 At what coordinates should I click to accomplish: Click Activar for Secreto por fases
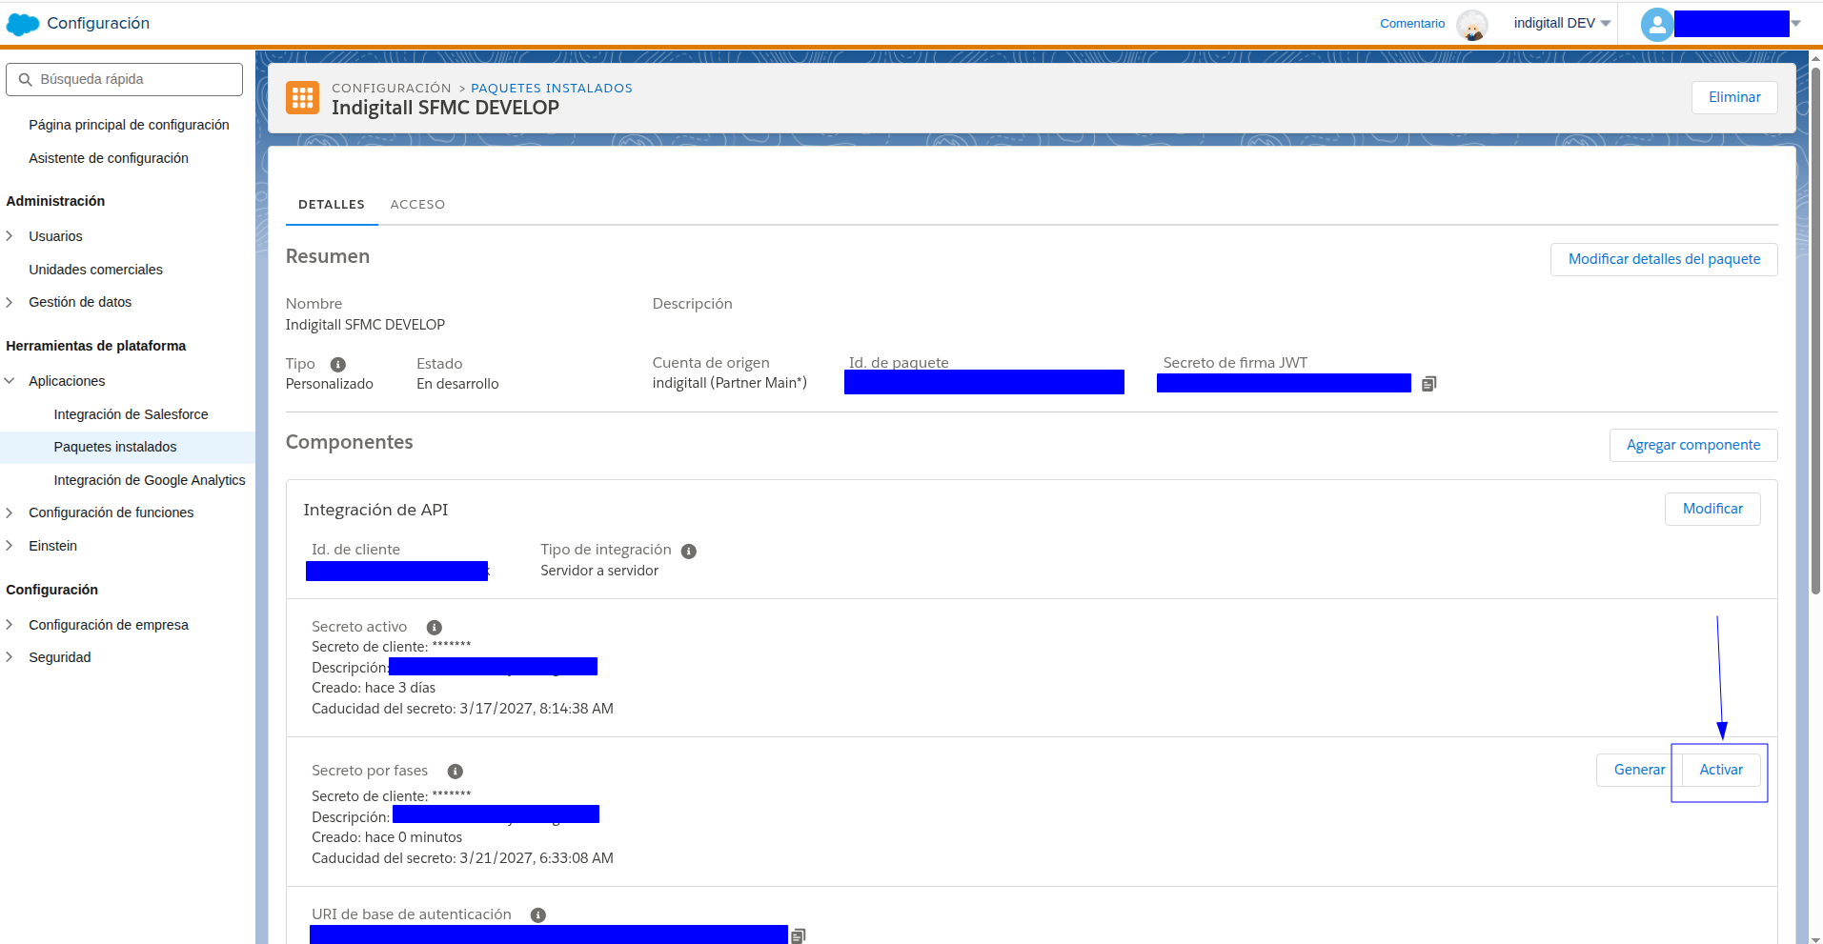coord(1721,770)
